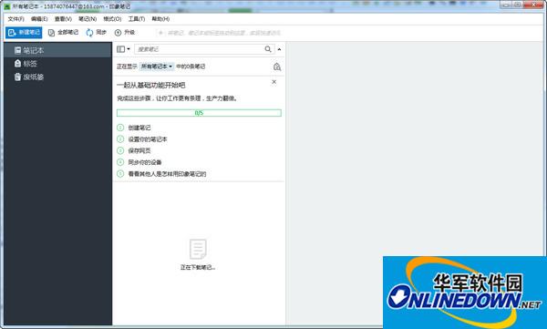Click the step 1 circle next to 创建笔记
547x329 pixels.
pyautogui.click(x=120, y=128)
